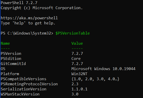Click the SerializationVersion value 1.1.0.1
This screenshot has width=143, height=98.
[79, 89]
